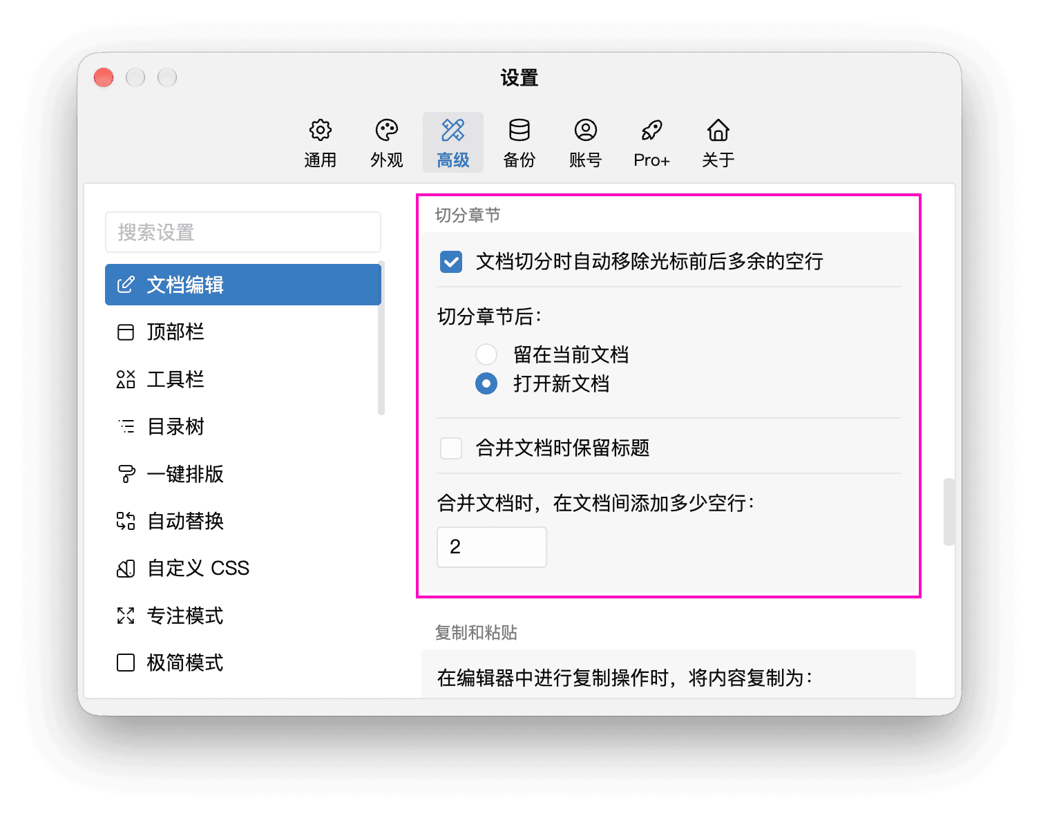Select 极简模式 in the sidebar
This screenshot has height=818, width=1039.
click(x=243, y=663)
